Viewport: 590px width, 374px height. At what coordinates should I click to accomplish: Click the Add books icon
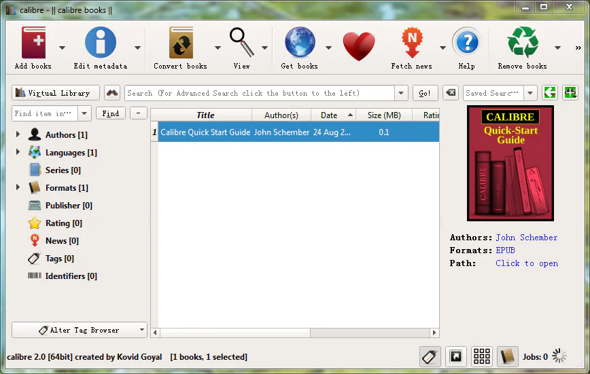click(x=33, y=43)
